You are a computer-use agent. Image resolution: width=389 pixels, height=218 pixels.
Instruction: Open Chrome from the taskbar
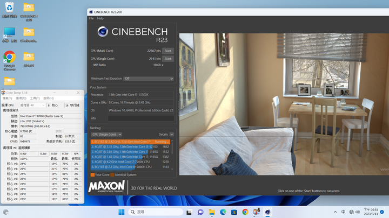click(245, 212)
